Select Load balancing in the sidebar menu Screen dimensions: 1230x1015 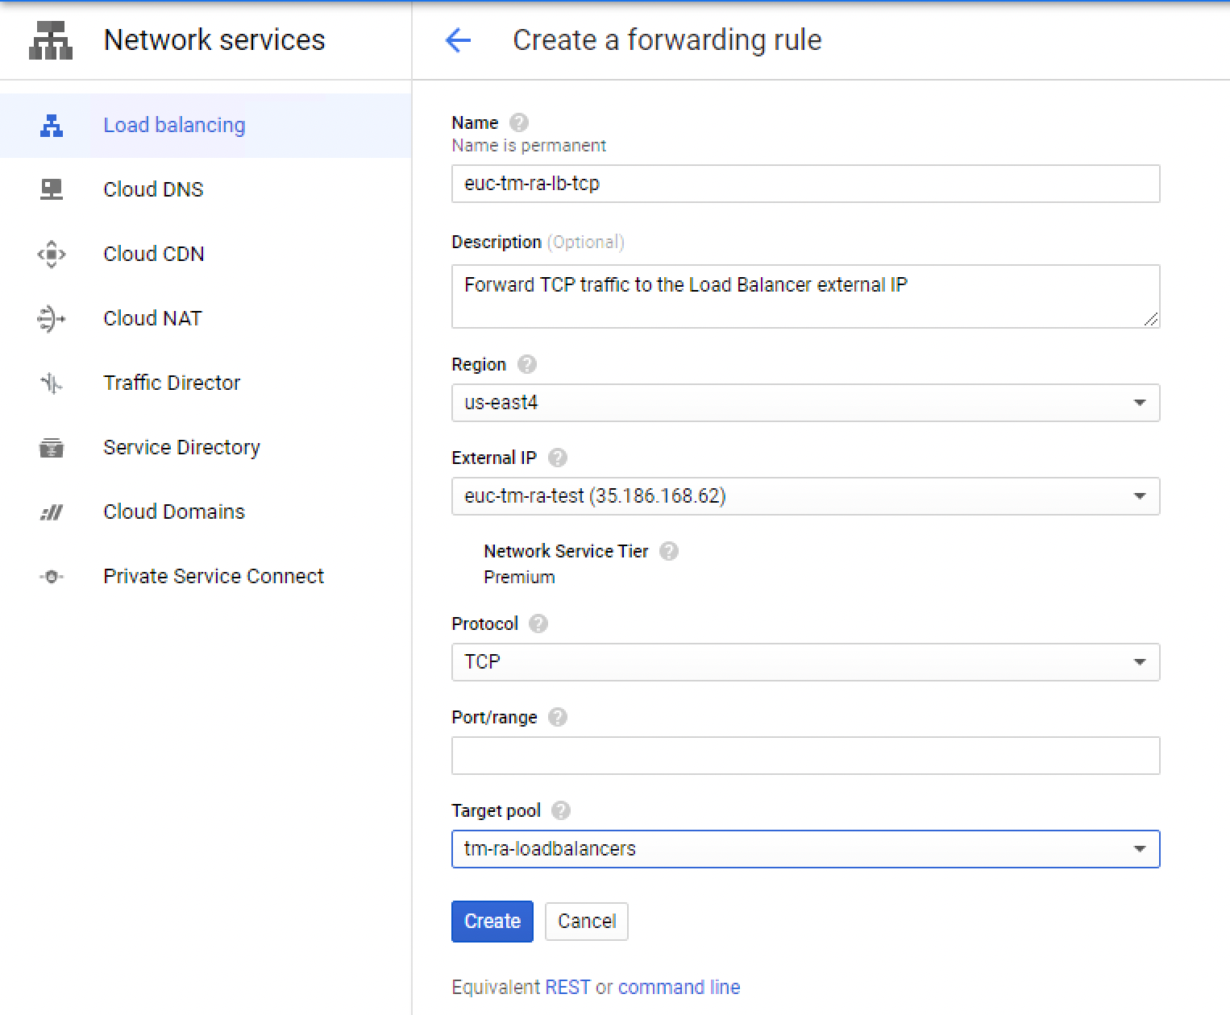click(x=174, y=125)
